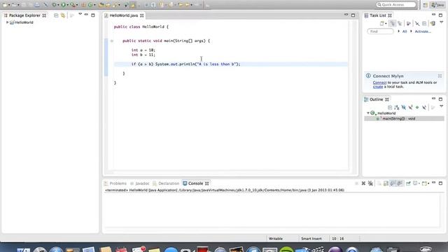Open Outline view menu triangle

click(442, 106)
